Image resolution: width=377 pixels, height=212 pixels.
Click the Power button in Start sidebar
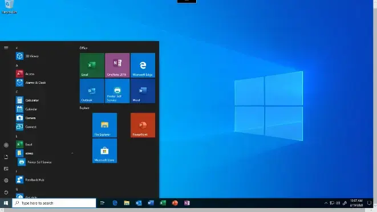coord(6,192)
